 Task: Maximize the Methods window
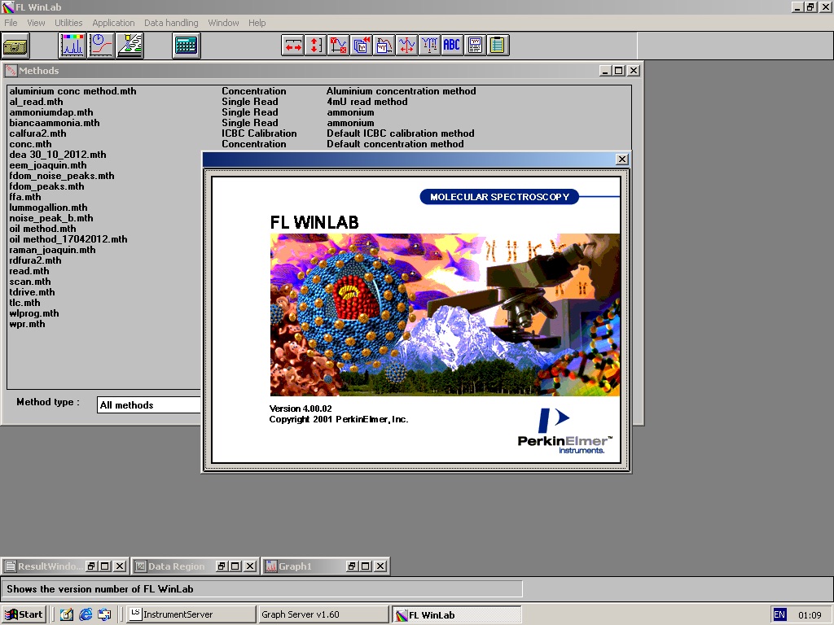(619, 71)
